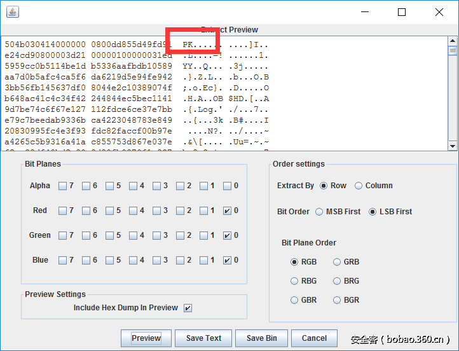Click the preview scrollbar down arrow
The image size is (459, 351).
pos(453,146)
